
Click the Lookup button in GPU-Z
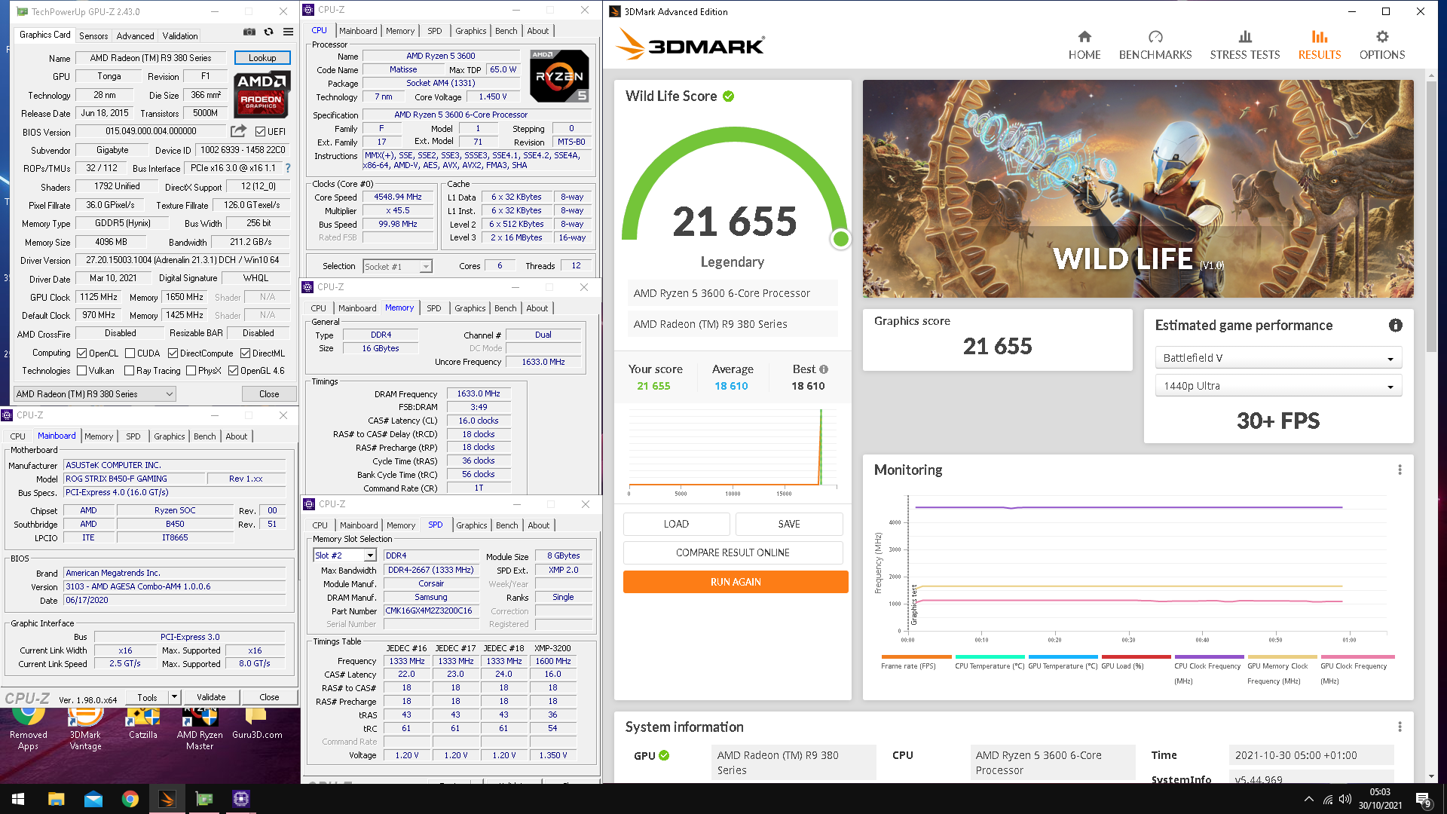(x=262, y=58)
